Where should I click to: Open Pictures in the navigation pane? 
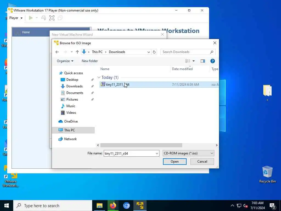tap(72, 99)
